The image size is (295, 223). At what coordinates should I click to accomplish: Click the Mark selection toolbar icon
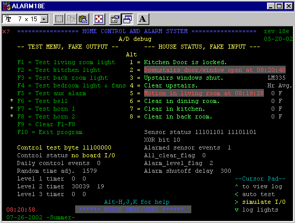click(x=59, y=19)
